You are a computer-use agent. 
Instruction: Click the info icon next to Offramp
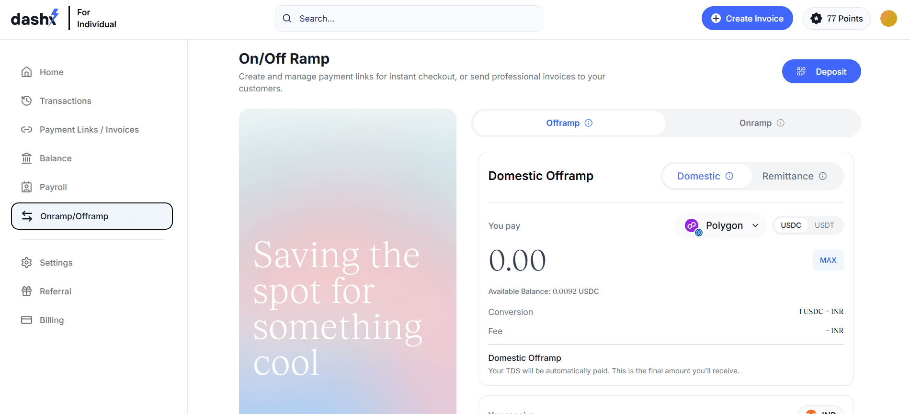589,123
